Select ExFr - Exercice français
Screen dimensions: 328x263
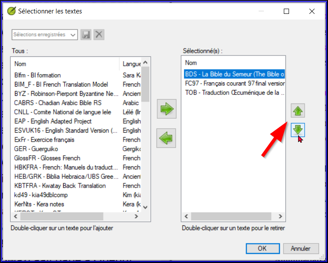point(44,140)
